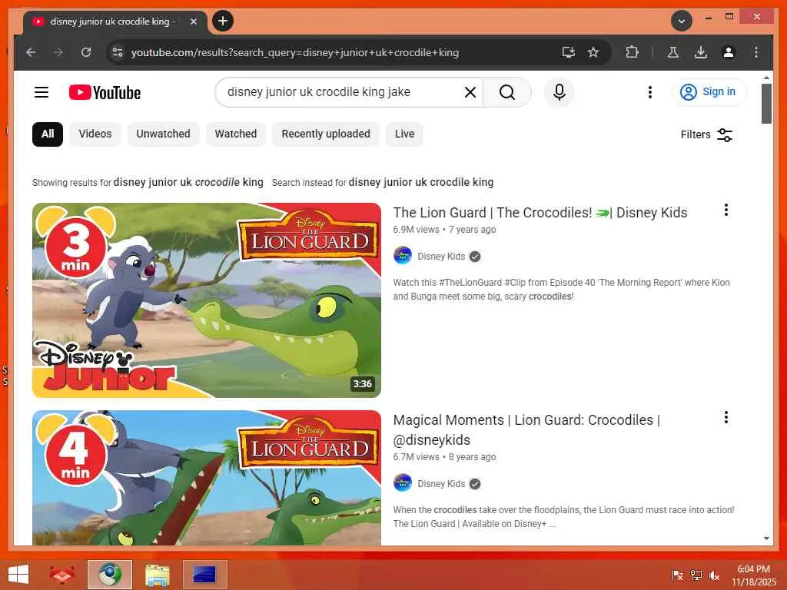Open YouTube settings three-dot menu
Image resolution: width=787 pixels, height=590 pixels.
click(650, 92)
